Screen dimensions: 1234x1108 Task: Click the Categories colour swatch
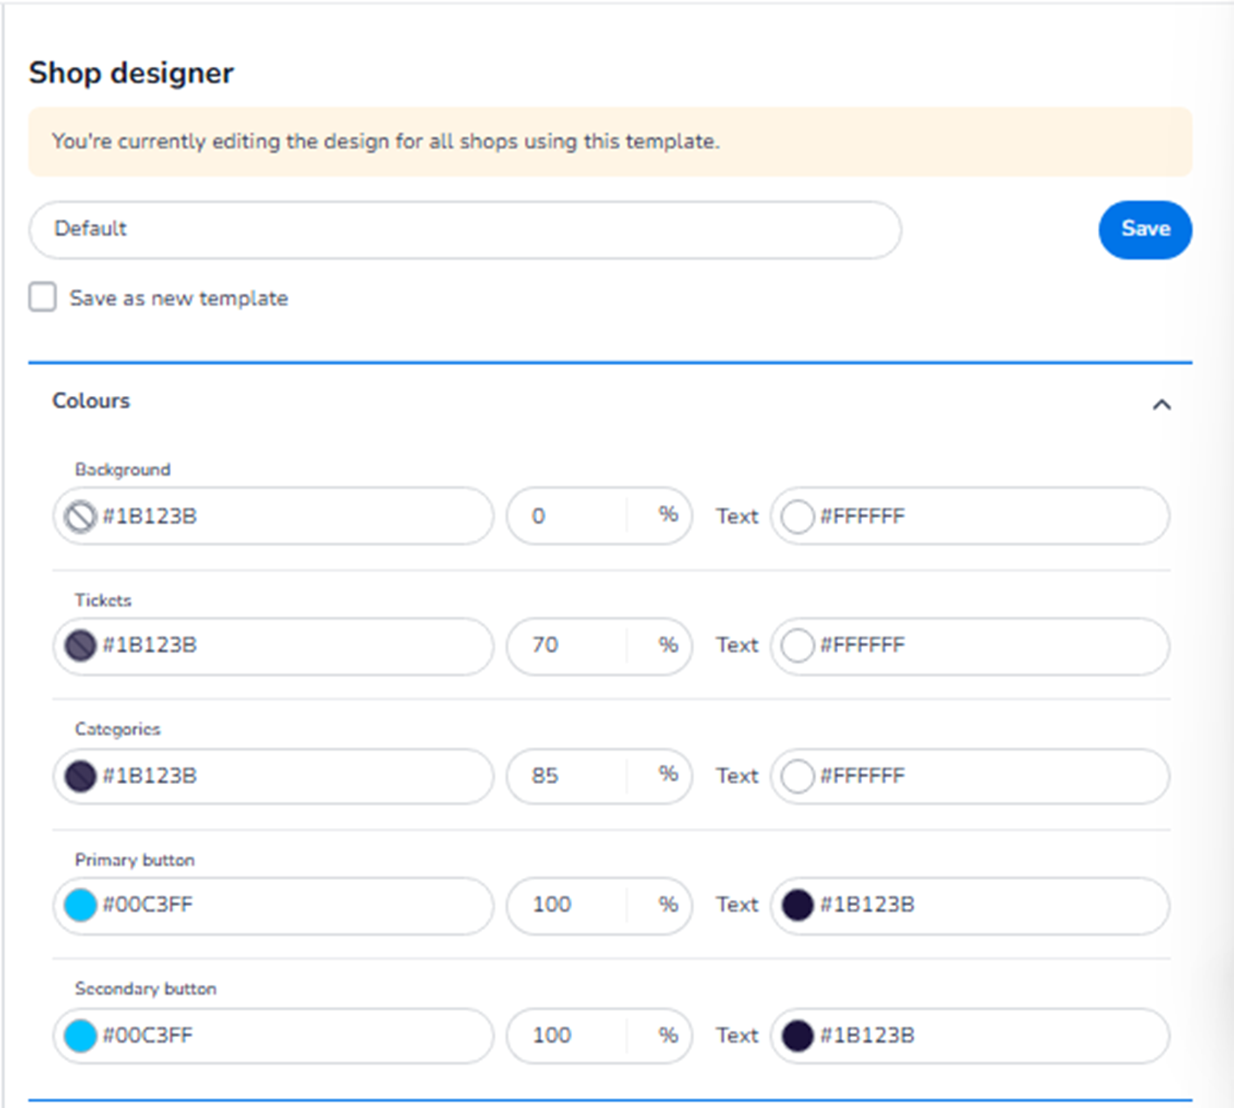point(80,776)
